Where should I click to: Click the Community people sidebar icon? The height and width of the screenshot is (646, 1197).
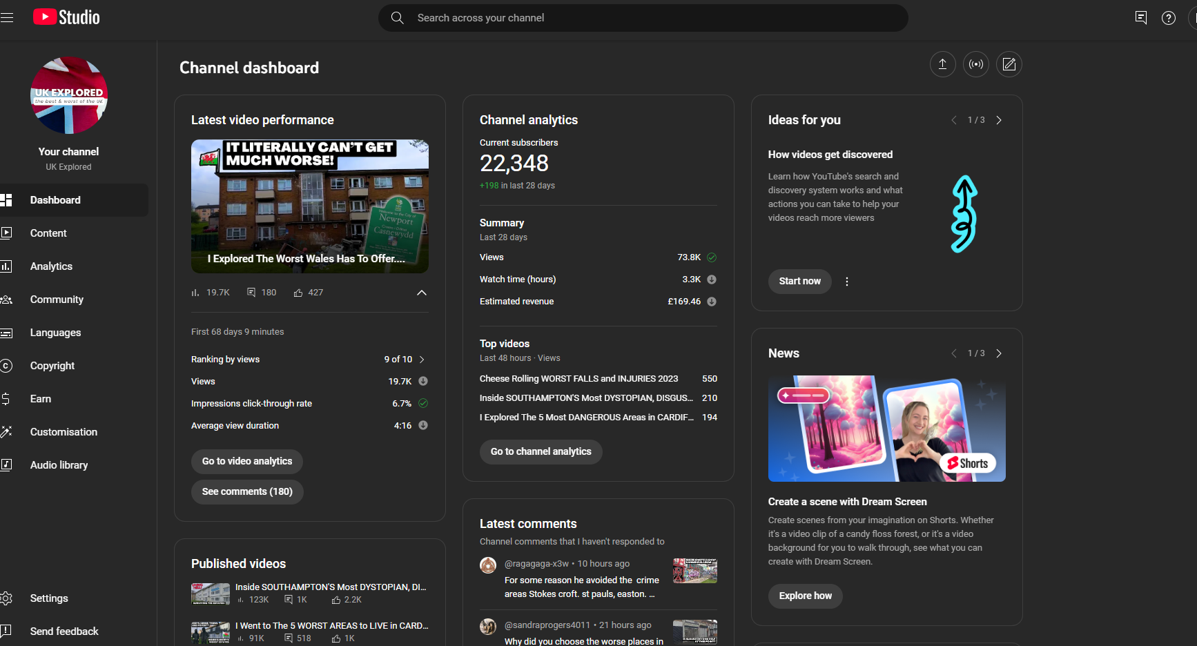6,300
